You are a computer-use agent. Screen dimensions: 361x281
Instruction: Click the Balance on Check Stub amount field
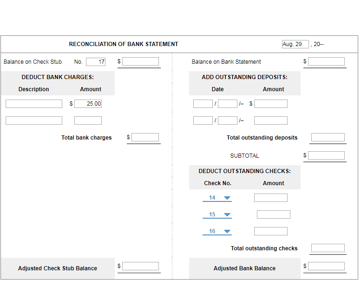140,61
